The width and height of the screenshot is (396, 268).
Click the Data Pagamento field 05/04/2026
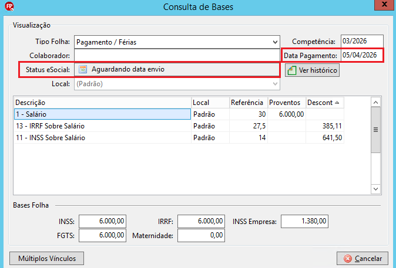[362, 55]
